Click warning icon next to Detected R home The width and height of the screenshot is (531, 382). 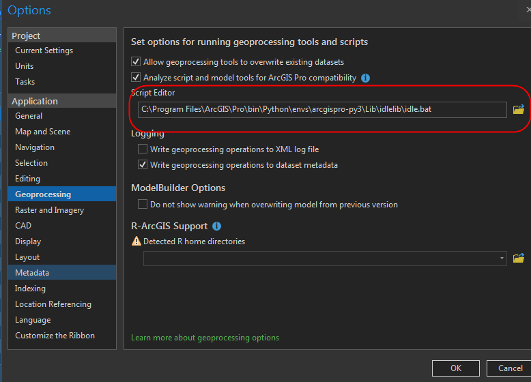pyautogui.click(x=136, y=241)
